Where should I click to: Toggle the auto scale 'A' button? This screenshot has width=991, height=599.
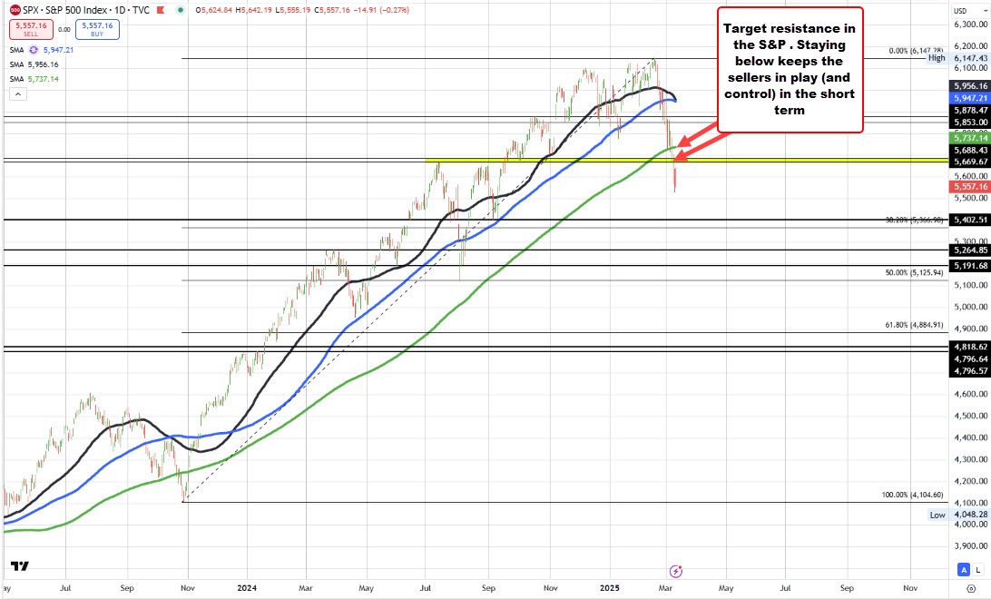click(962, 570)
